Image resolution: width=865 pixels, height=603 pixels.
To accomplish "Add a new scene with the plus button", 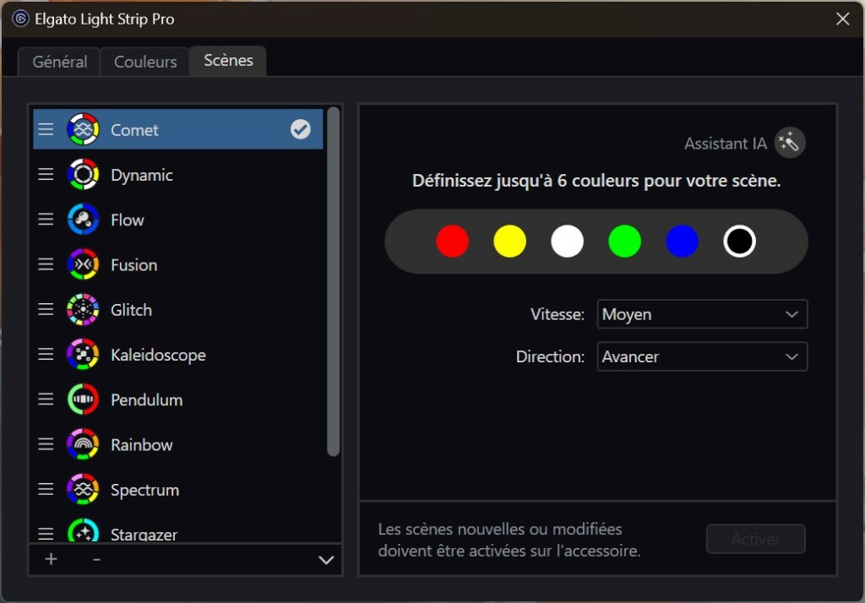I will 50,559.
